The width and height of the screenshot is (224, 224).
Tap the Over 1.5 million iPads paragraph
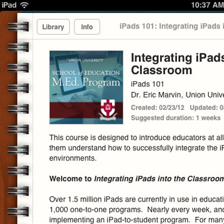click(x=137, y=210)
